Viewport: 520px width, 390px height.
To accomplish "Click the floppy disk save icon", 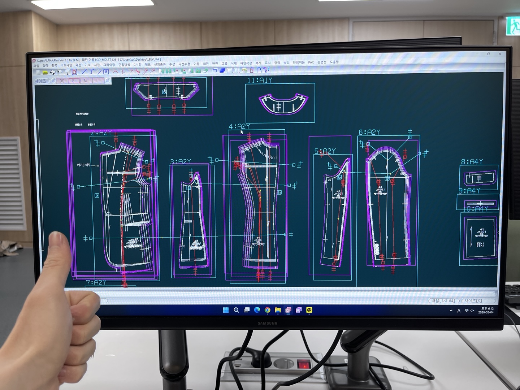I will tap(53, 72).
